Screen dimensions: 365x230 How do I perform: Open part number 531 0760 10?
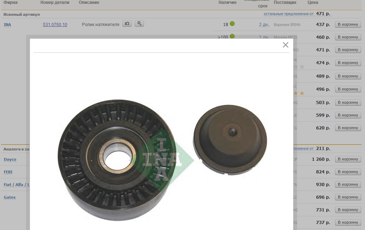tap(55, 24)
